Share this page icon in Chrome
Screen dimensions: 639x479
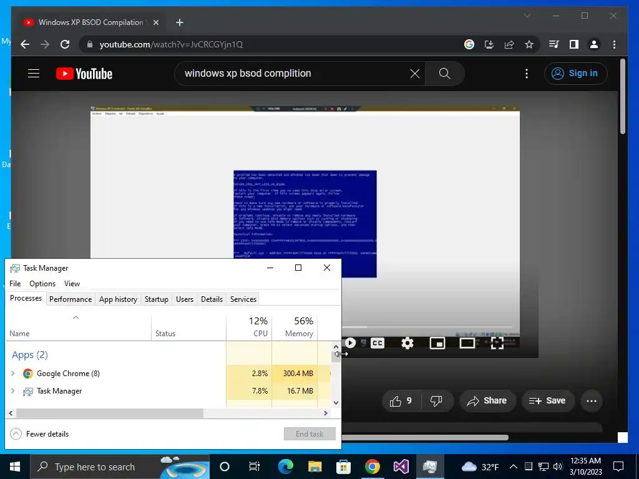click(x=509, y=44)
